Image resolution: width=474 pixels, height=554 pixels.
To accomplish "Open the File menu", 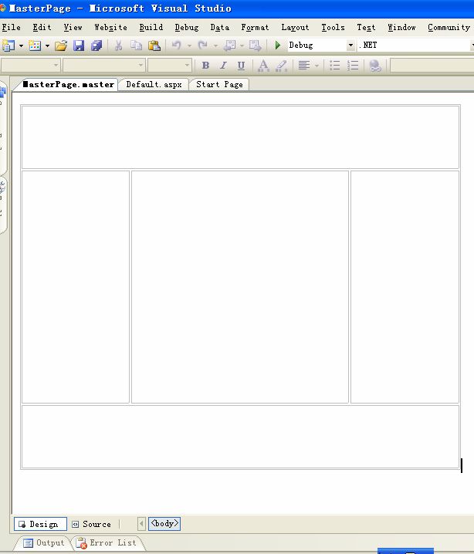I will (12, 27).
